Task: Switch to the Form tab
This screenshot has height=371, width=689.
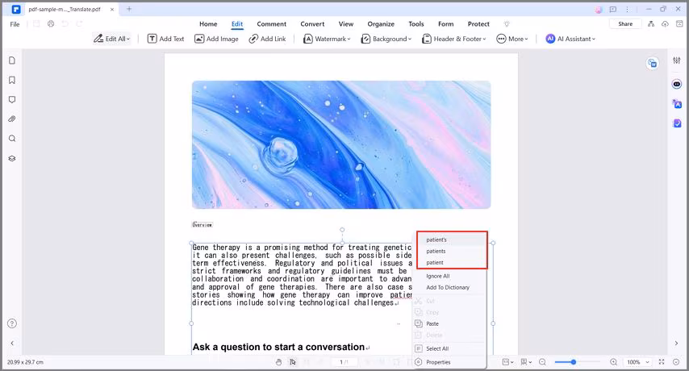Action: pyautogui.click(x=445, y=24)
